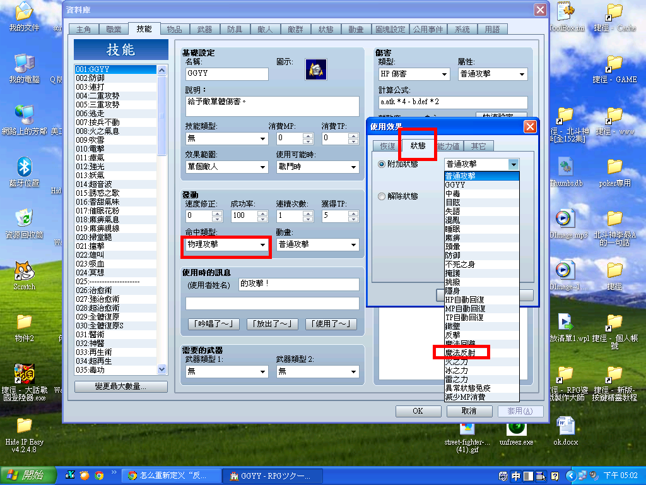646x485 pixels.
Task: Click the Hide IP Easy folder icon
Action: 25,435
